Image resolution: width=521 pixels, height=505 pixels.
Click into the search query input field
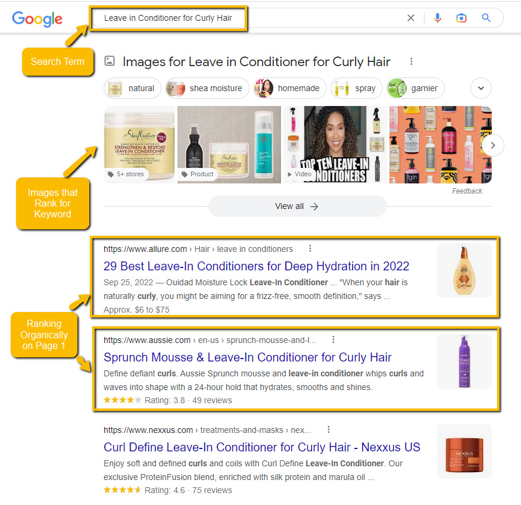point(246,18)
